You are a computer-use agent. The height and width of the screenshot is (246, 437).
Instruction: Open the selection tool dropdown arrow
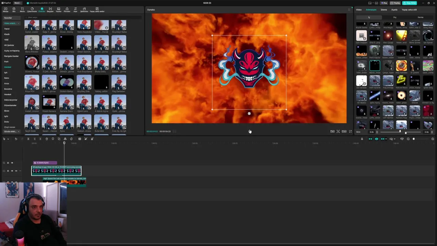(x=8, y=139)
